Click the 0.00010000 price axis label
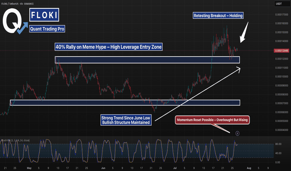 tap(282, 76)
